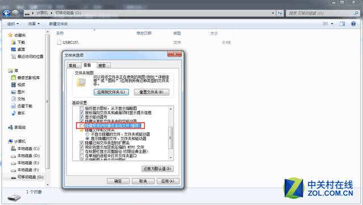Image resolution: width=363 pixels, height=205 pixels.
Task: Sort by the 类型 column header
Action: coord(177,33)
